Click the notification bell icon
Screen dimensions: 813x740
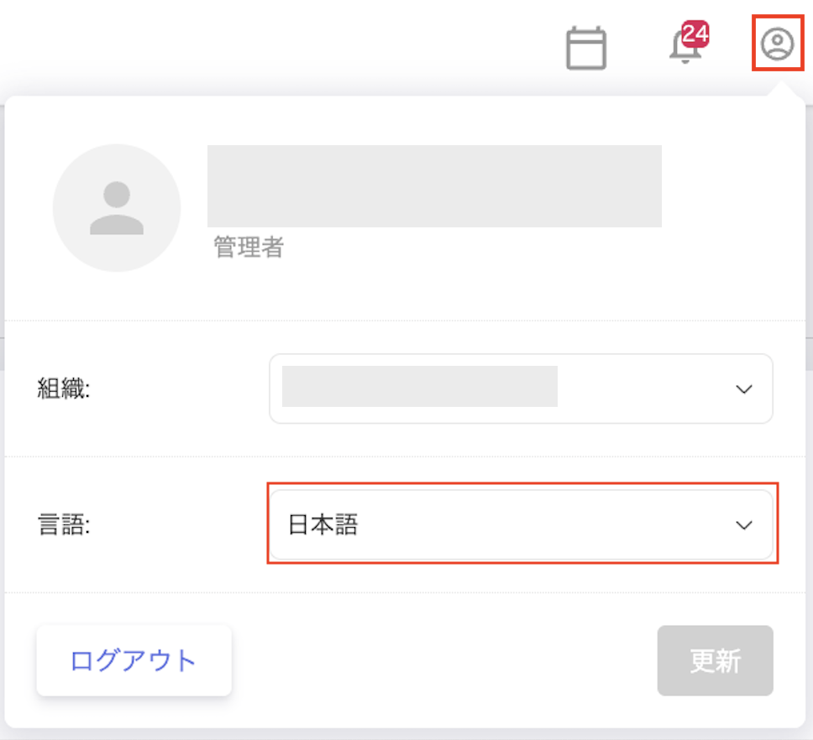685,50
